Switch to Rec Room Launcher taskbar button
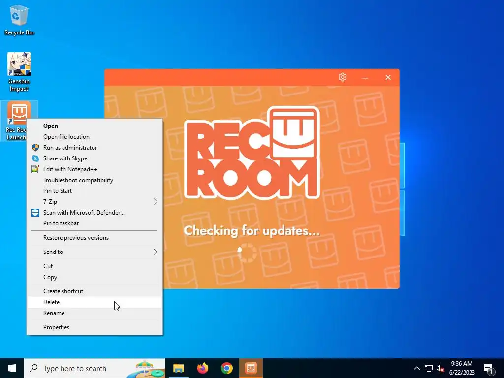504x378 pixels. [251, 368]
